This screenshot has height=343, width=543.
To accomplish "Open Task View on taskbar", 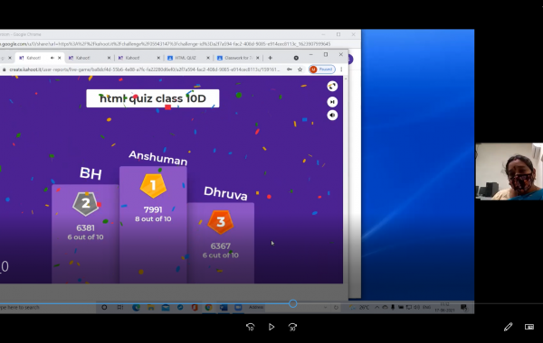I will (x=120, y=308).
